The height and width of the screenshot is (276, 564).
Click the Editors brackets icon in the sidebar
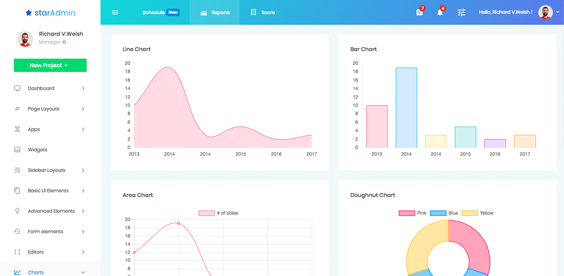click(17, 252)
